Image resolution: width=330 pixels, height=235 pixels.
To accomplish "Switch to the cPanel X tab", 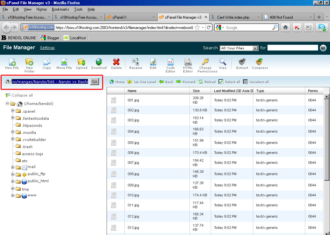I will (x=131, y=17).
